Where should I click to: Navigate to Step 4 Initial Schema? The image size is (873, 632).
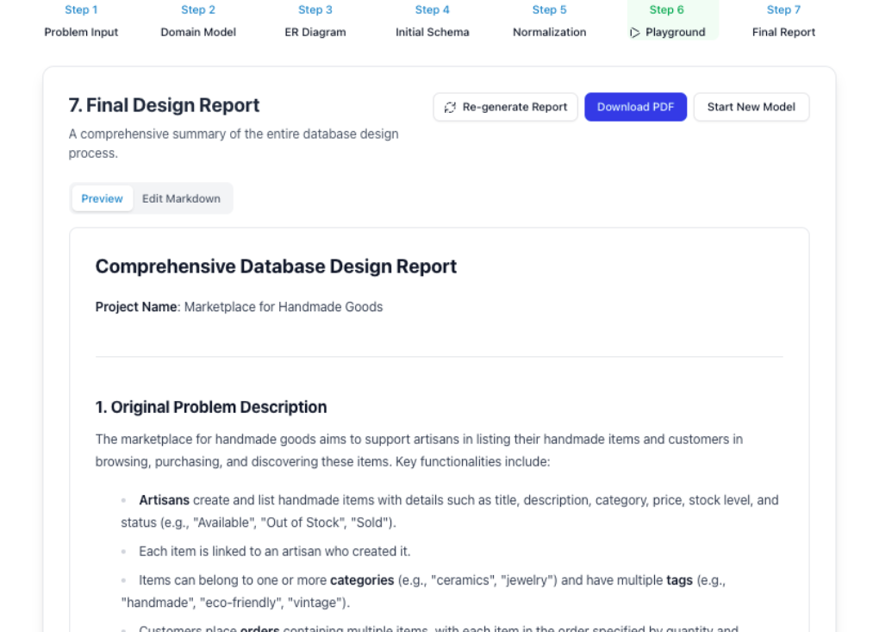[x=432, y=21]
